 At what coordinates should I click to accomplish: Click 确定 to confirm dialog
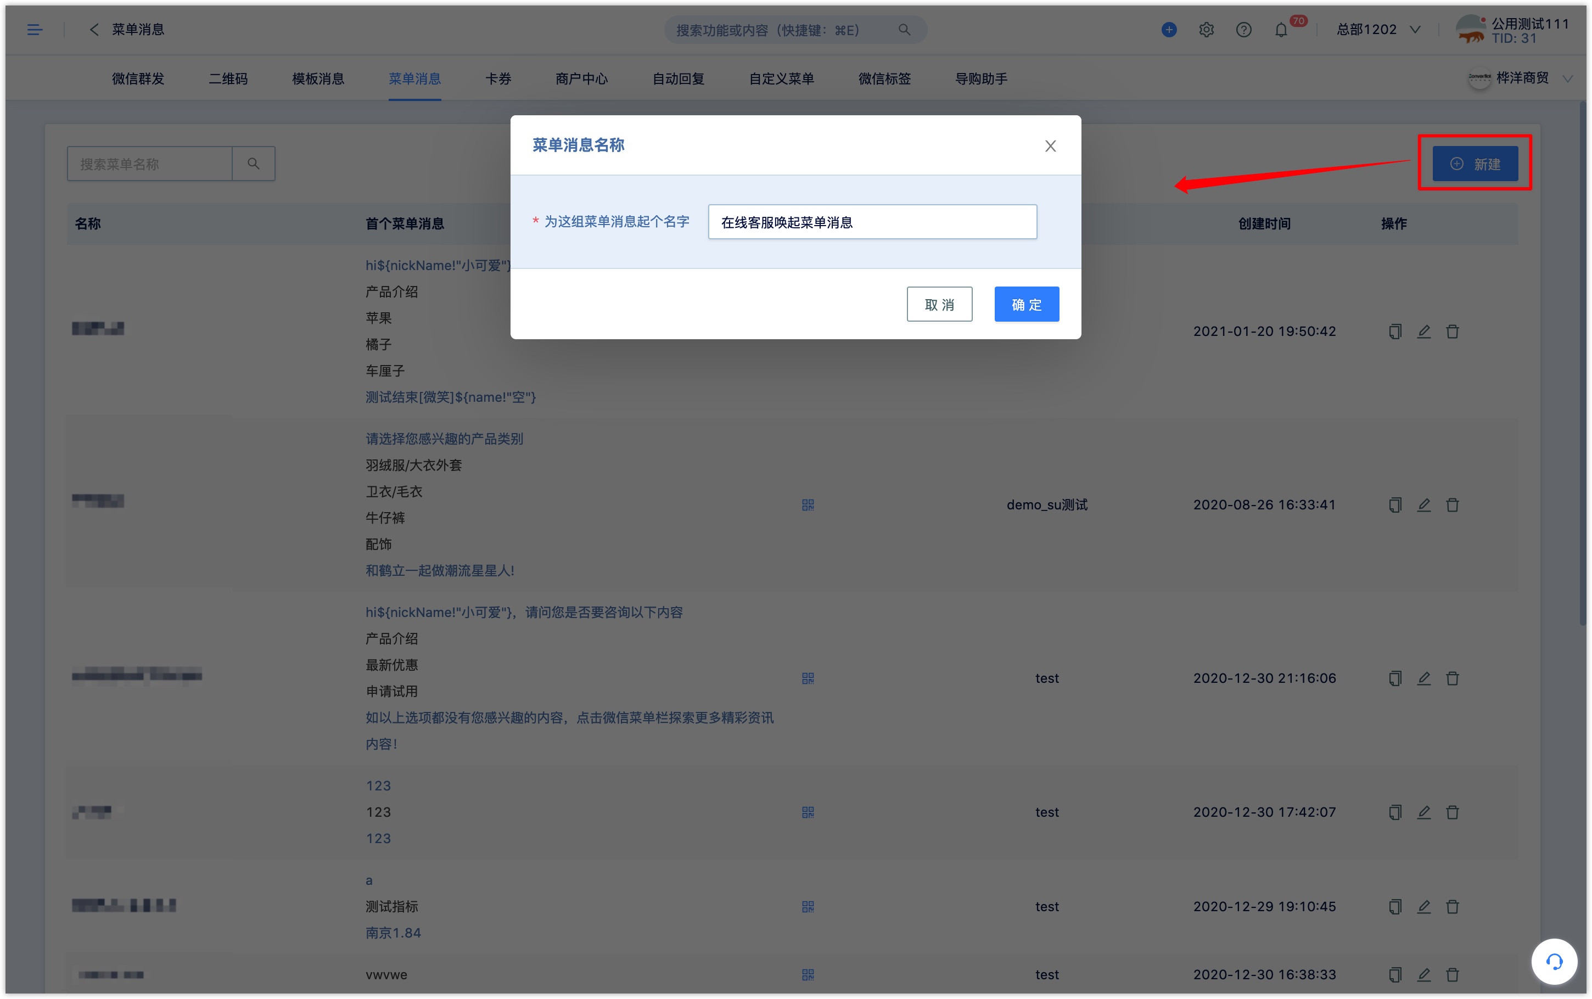click(x=1024, y=304)
